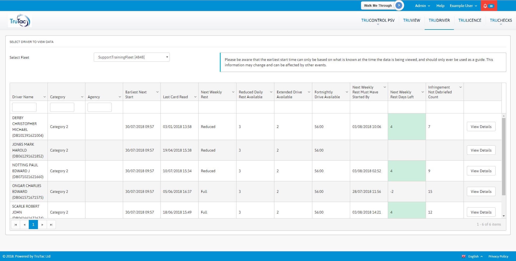
Task: Click the UK flag icon in footer
Action: pos(463,256)
